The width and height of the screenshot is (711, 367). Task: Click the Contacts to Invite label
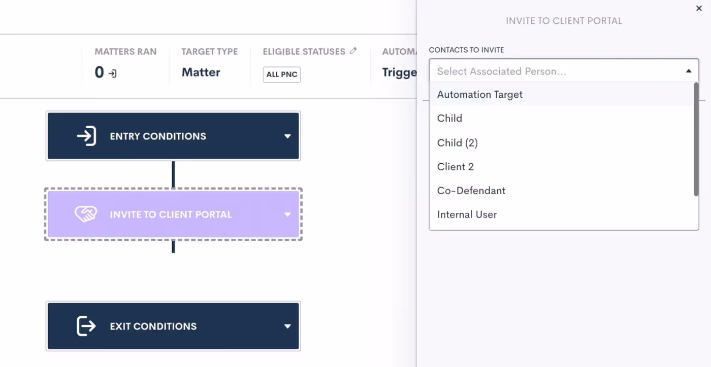tap(466, 50)
